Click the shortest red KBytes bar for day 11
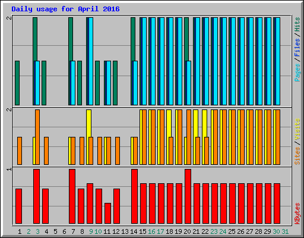The image size is (304, 238). 107,213
